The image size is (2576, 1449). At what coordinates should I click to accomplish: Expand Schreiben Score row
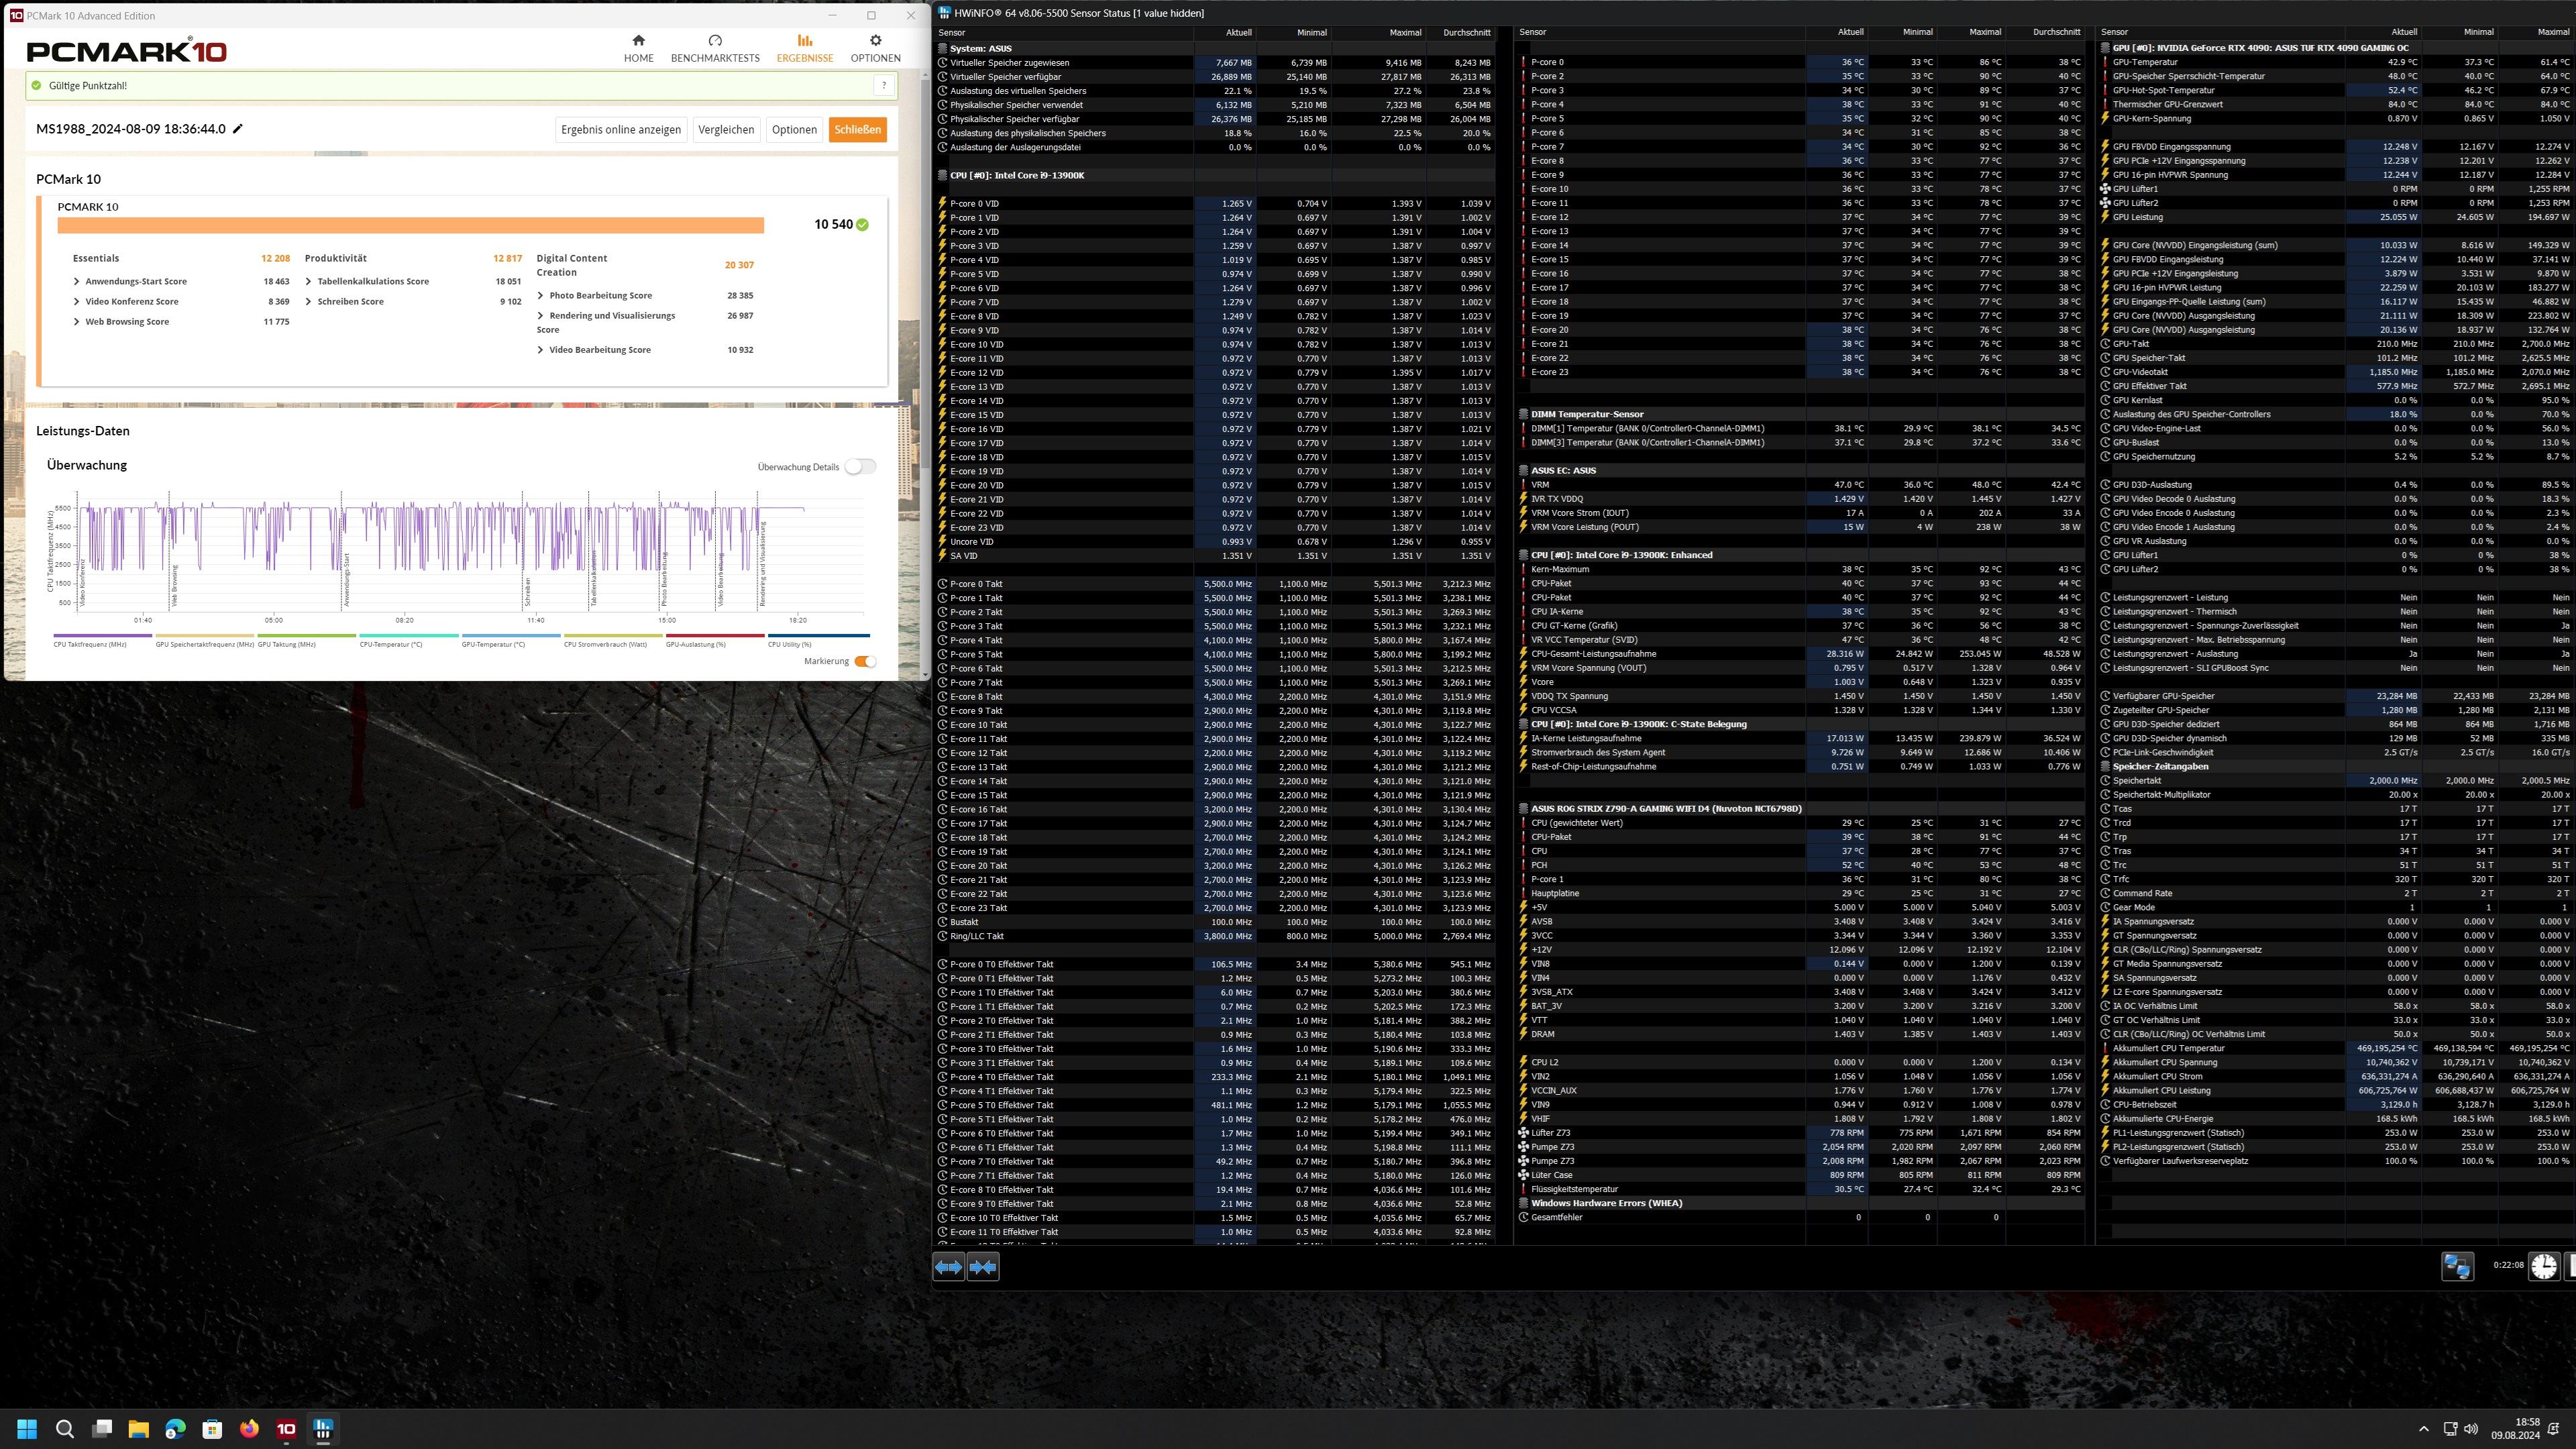click(309, 302)
